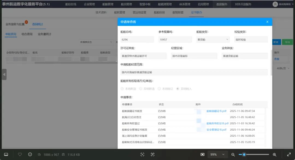The image size is (295, 160).
Task: Click the text recognition scan icon
Action: (x=153, y=154)
